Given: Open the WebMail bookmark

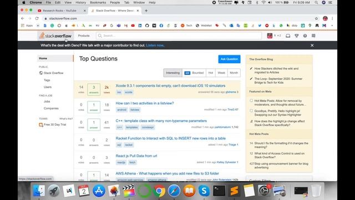Looking at the screenshot, I should [204, 26].
